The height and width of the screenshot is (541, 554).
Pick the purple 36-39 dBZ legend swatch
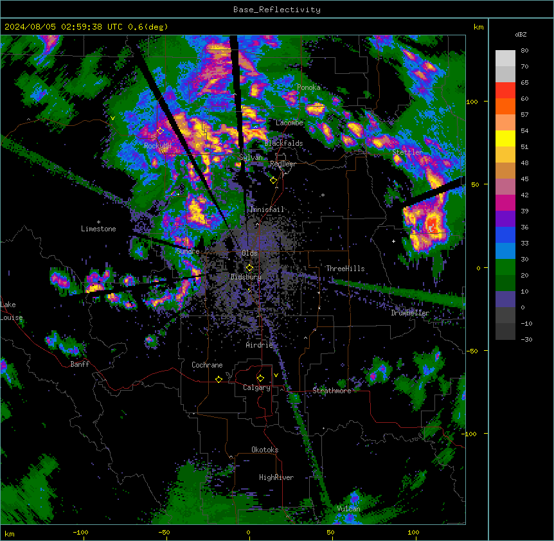tap(505, 219)
